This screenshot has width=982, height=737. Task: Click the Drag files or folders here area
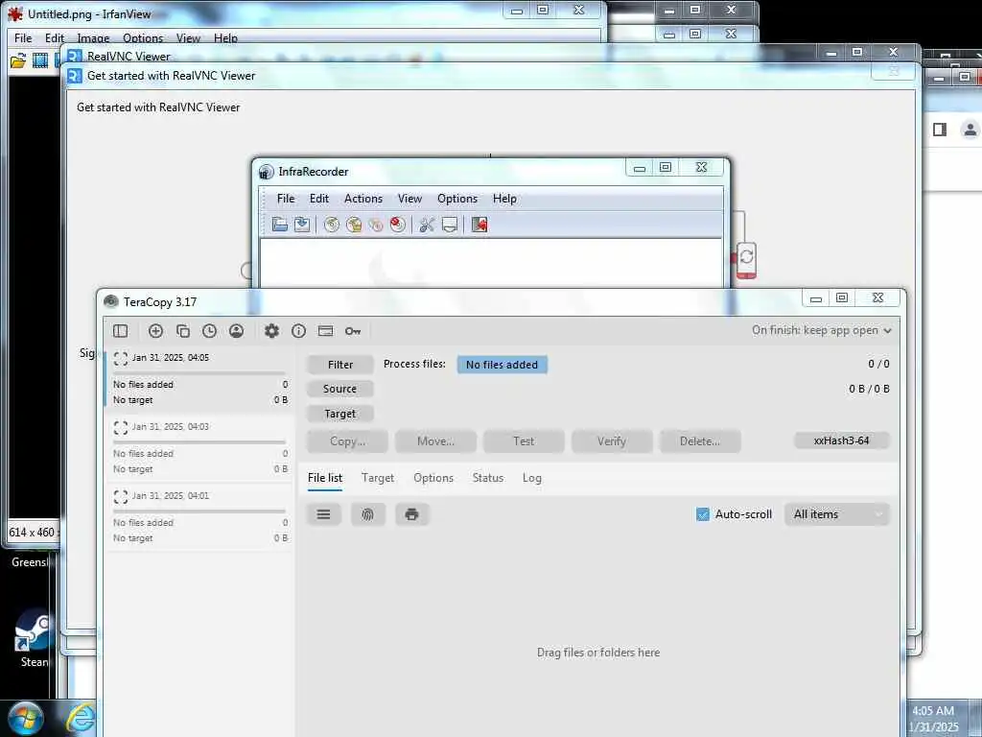[598, 653]
